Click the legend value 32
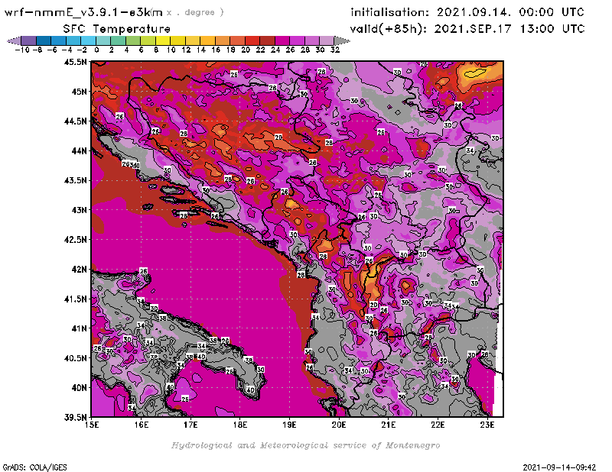Screen dimensions: 612x472 (x=335, y=50)
